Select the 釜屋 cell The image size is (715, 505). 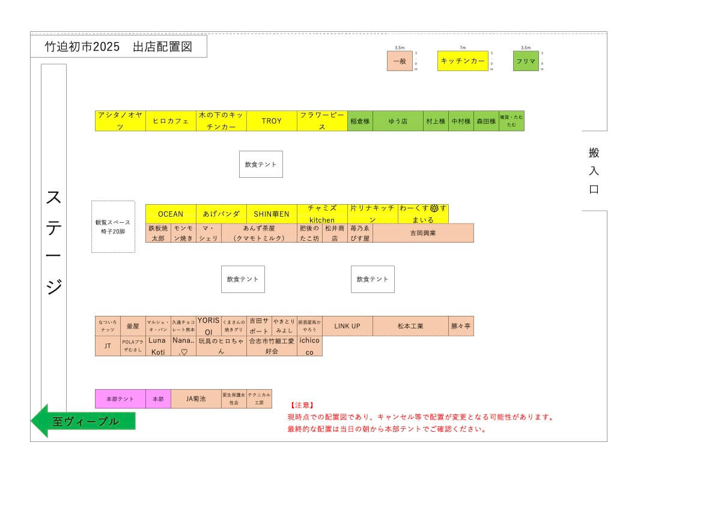(x=133, y=326)
